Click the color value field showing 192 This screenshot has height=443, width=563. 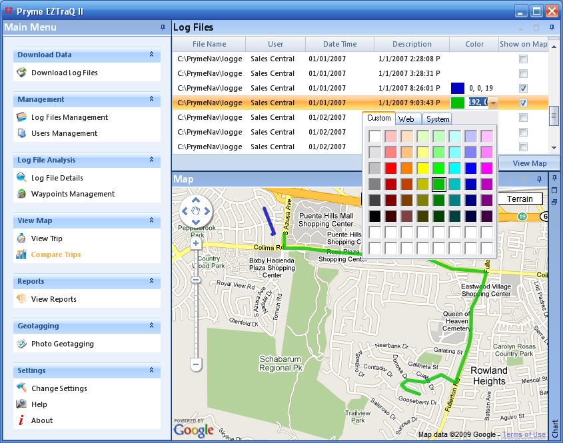pos(478,103)
